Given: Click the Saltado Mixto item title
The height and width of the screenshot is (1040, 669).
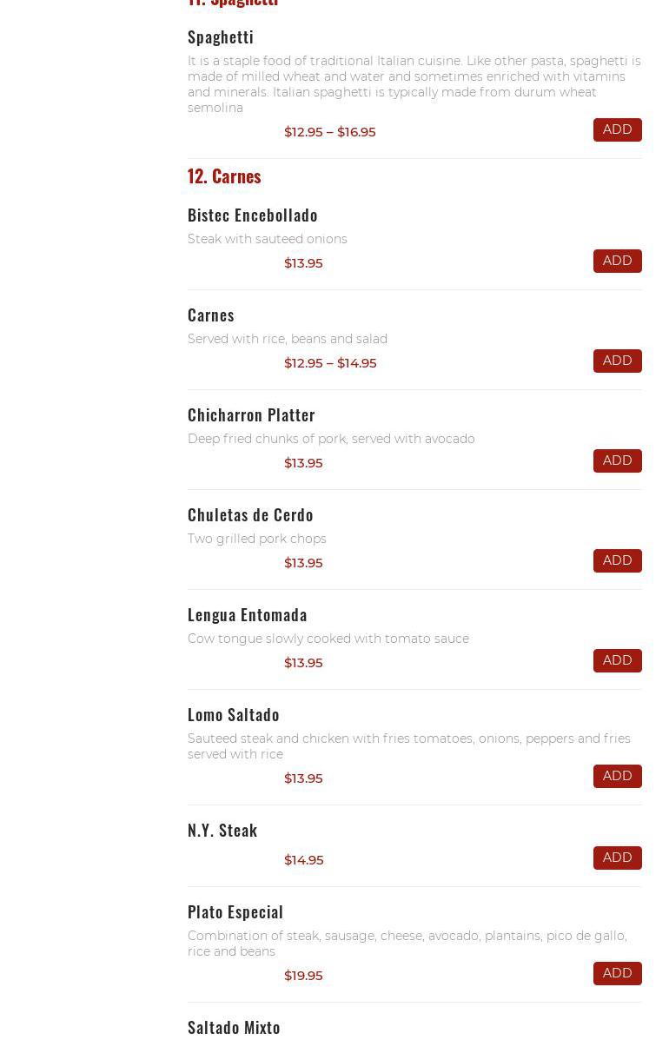Looking at the screenshot, I should [234, 1027].
